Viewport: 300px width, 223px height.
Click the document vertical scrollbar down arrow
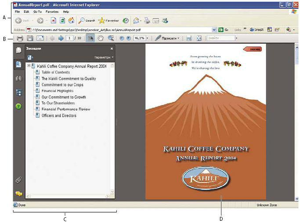point(297,199)
